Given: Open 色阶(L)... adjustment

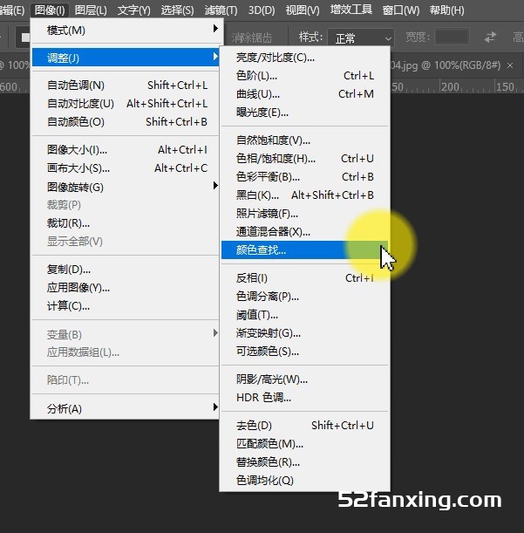Looking at the screenshot, I should tap(304, 76).
